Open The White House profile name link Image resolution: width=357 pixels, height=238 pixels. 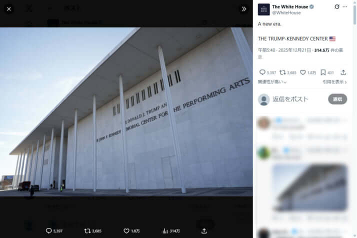(290, 7)
